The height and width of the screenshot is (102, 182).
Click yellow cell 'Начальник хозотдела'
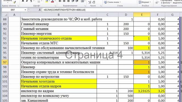tap(59, 81)
